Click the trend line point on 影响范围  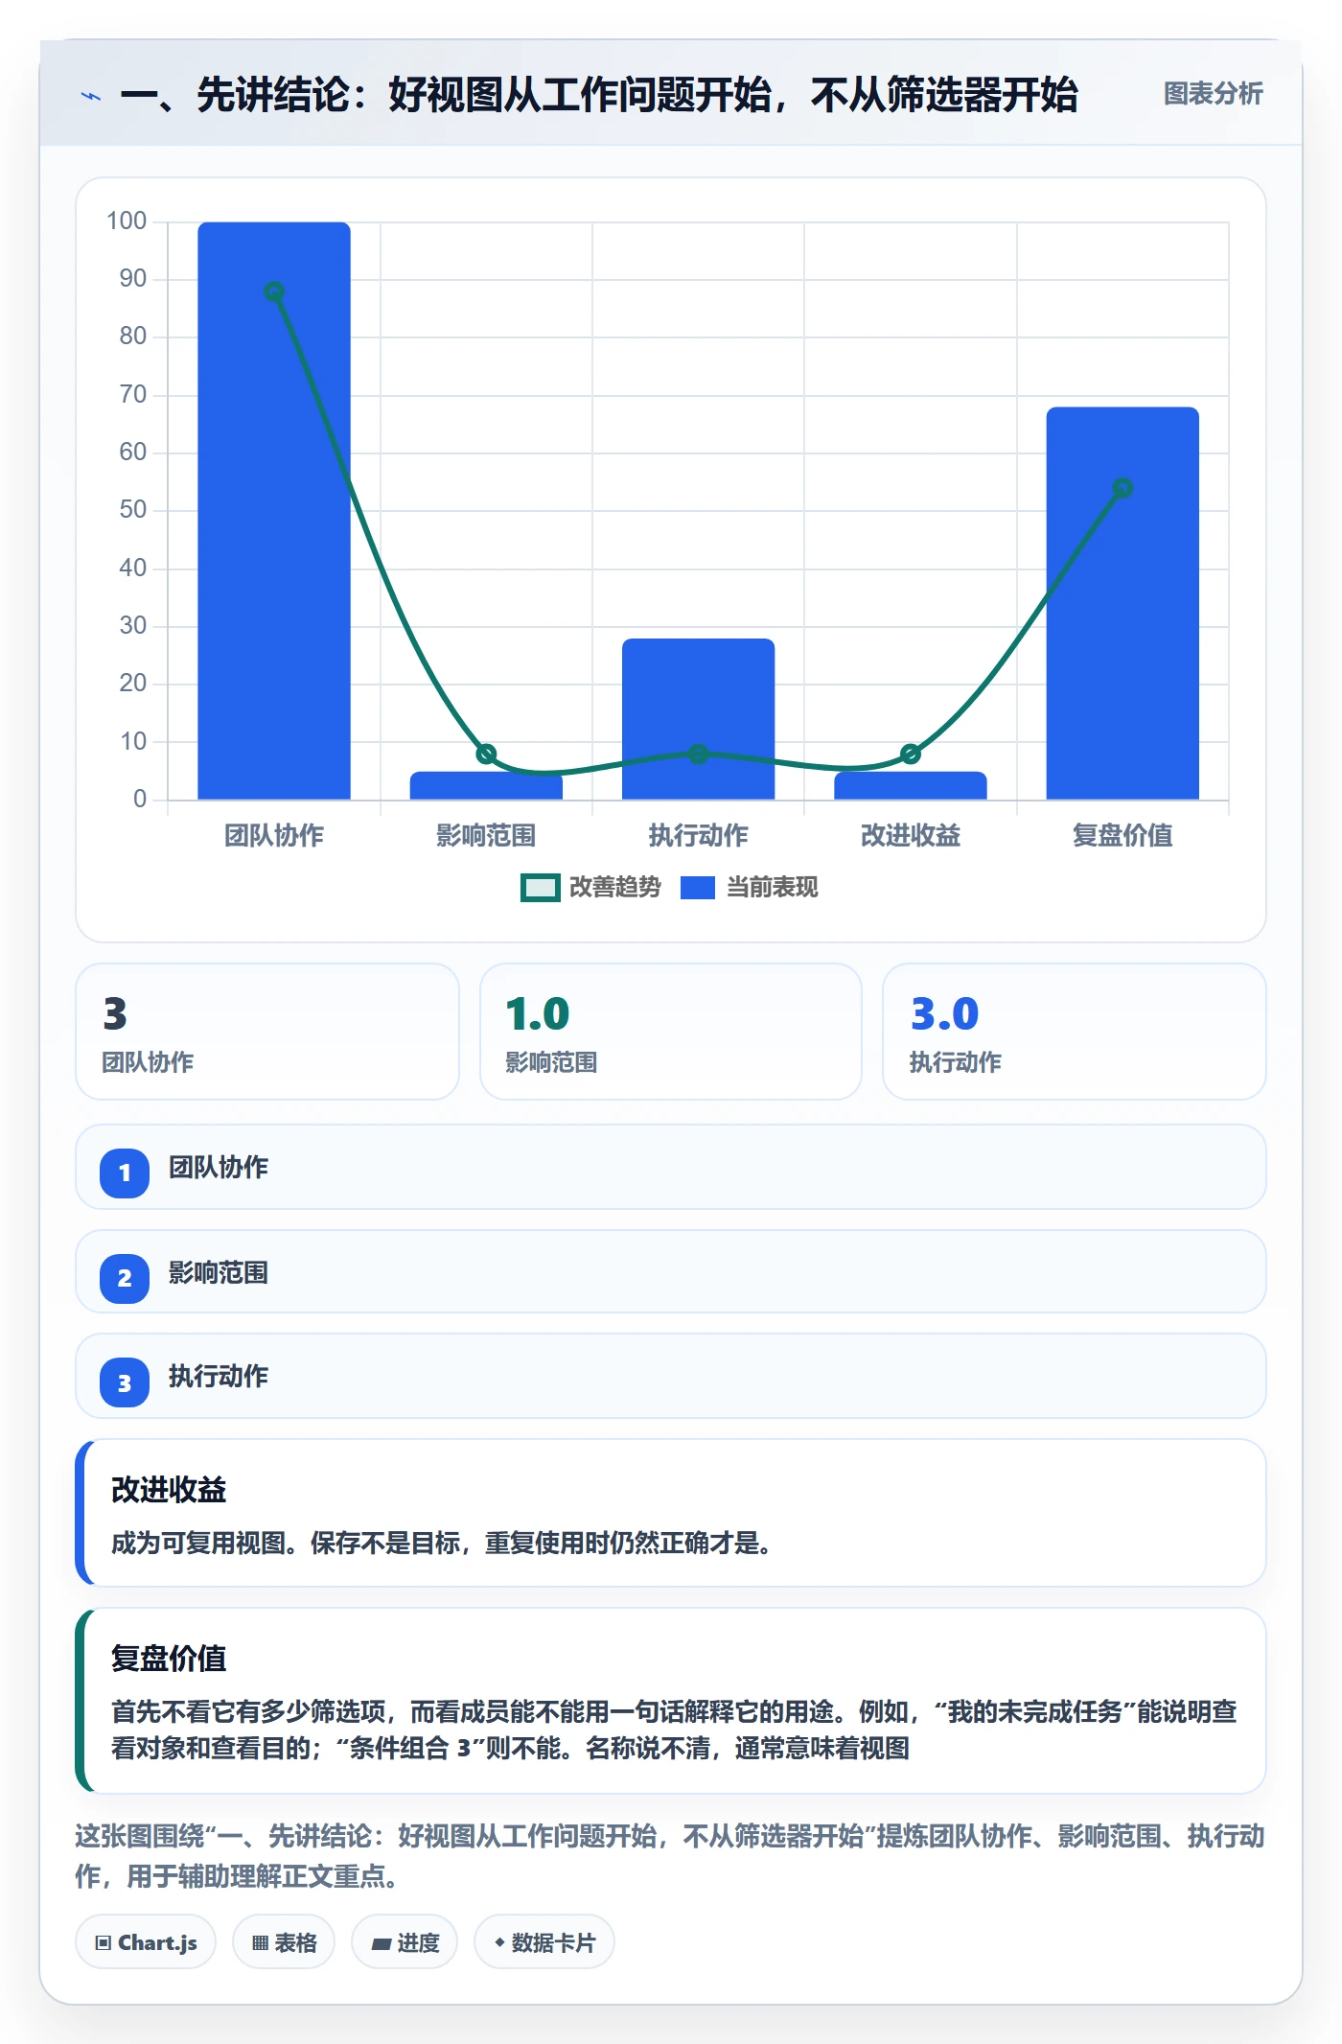tap(486, 754)
